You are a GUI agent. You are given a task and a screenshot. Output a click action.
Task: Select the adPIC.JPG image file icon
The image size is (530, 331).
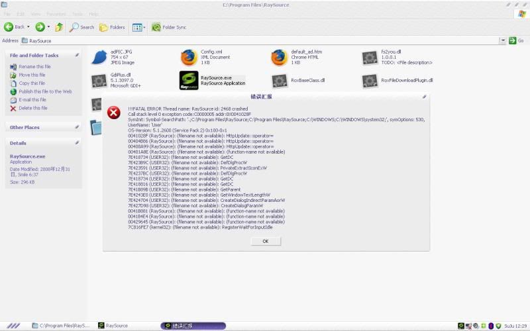99,58
